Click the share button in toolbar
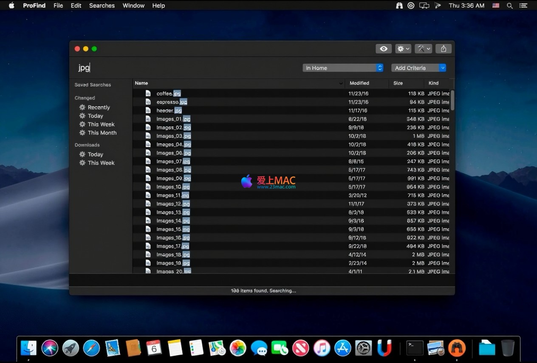Viewport: 537px width, 363px height. coord(443,49)
